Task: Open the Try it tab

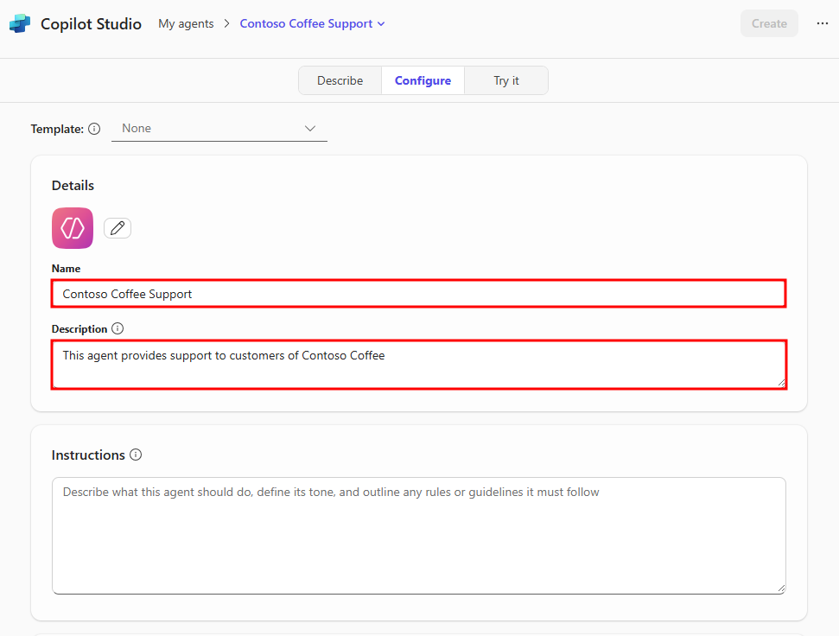Action: 506,80
